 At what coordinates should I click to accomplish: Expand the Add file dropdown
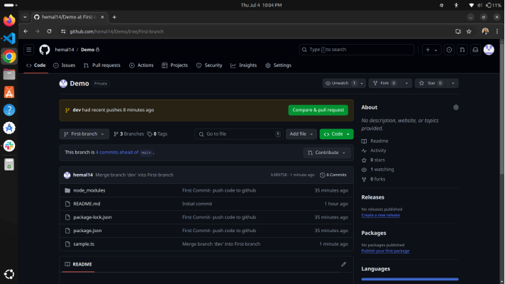click(x=301, y=134)
